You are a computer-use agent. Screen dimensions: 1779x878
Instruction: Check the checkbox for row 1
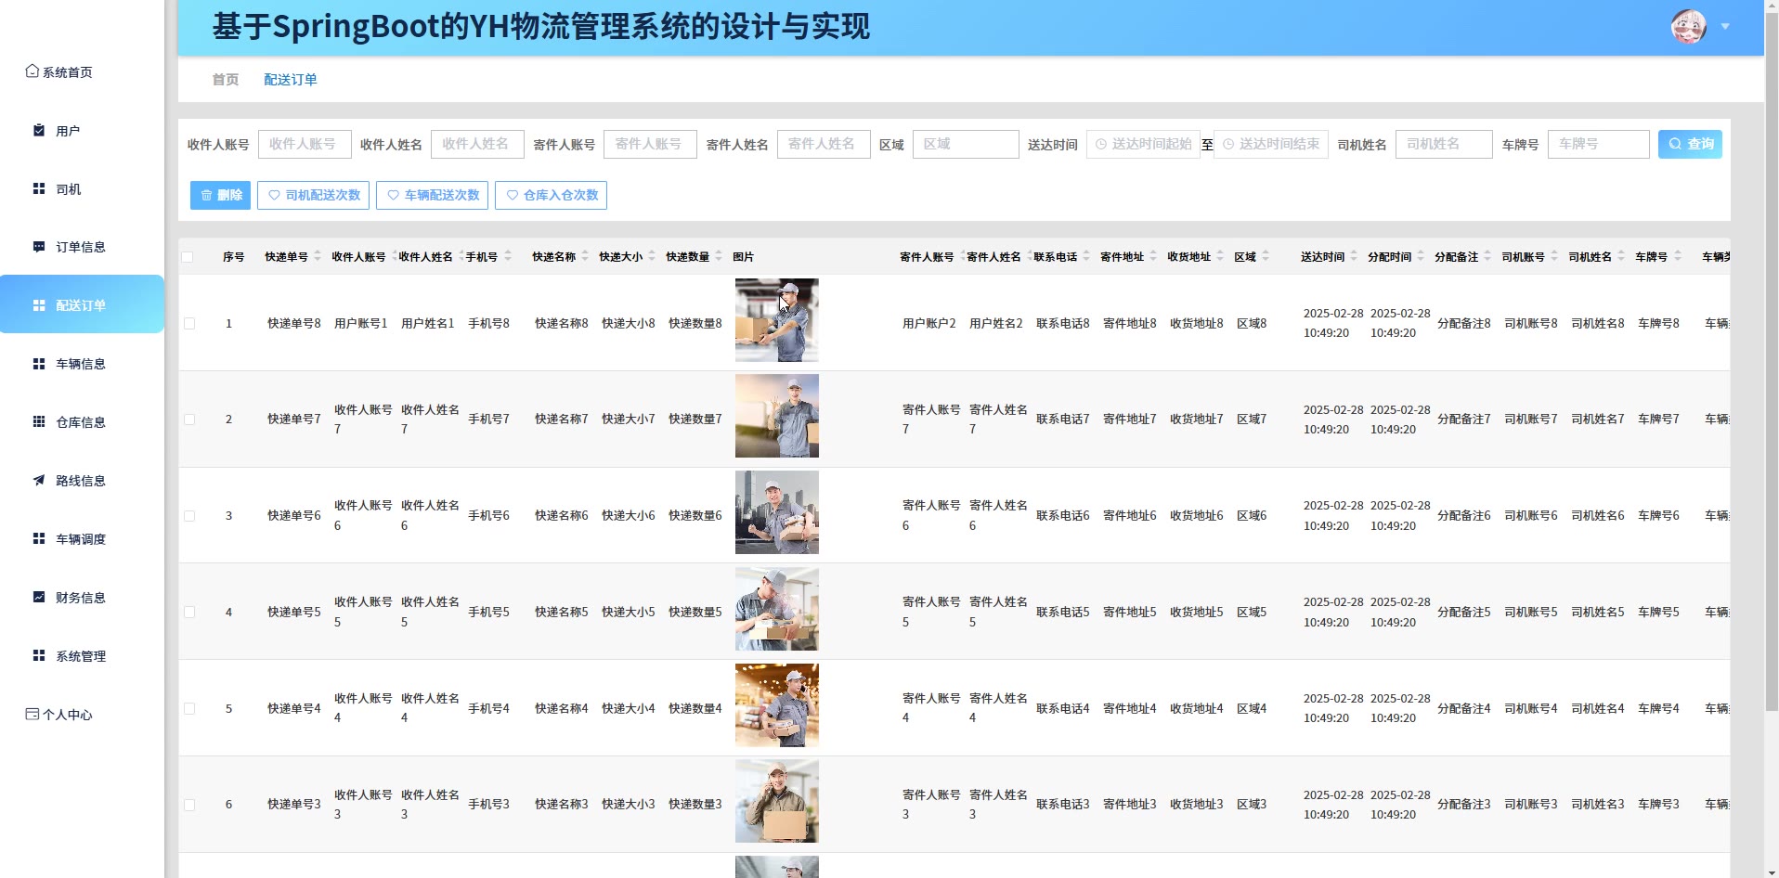[x=189, y=324]
